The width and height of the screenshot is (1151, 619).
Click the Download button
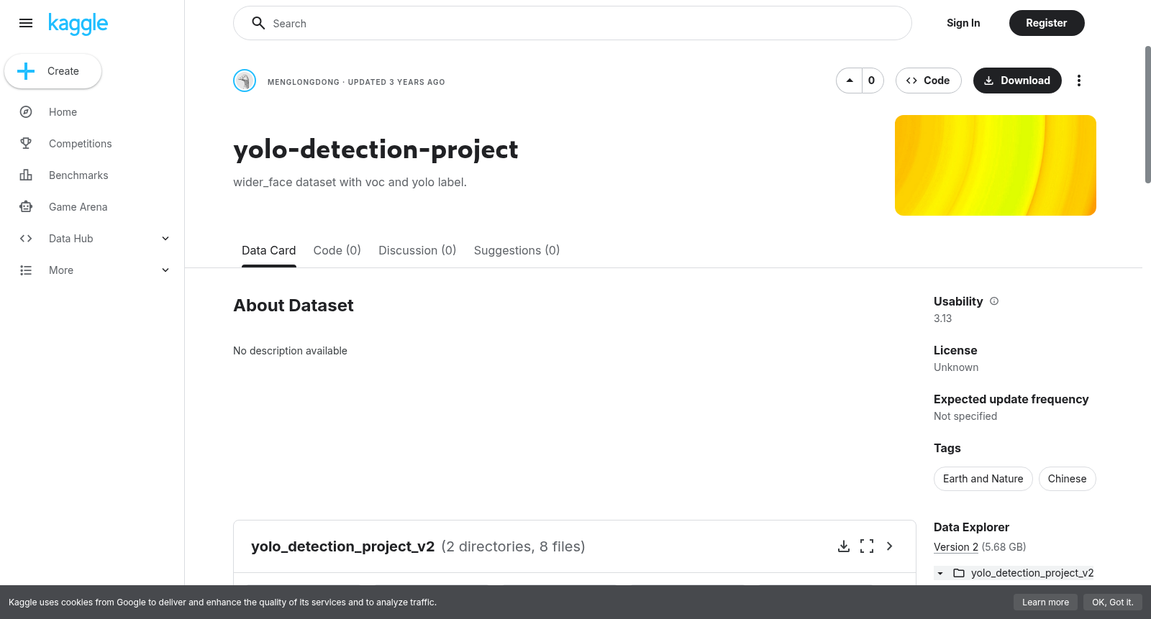click(1017, 81)
